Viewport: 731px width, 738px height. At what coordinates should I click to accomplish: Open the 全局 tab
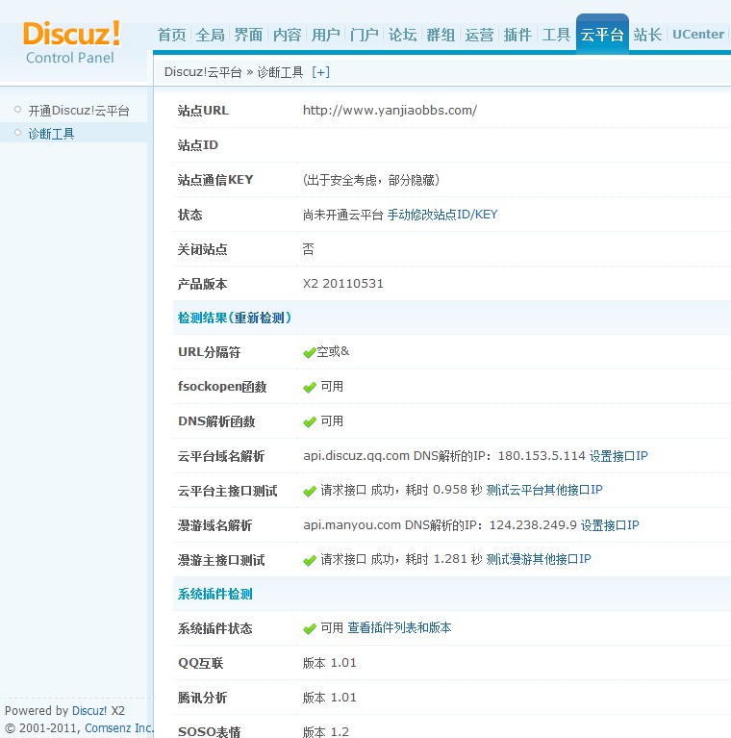pos(211,35)
